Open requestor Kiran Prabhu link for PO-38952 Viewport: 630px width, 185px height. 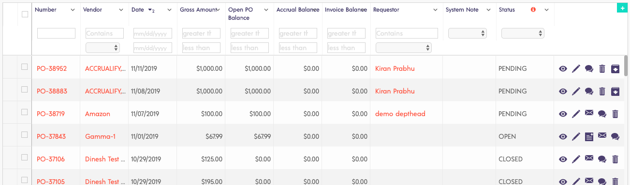click(395, 69)
